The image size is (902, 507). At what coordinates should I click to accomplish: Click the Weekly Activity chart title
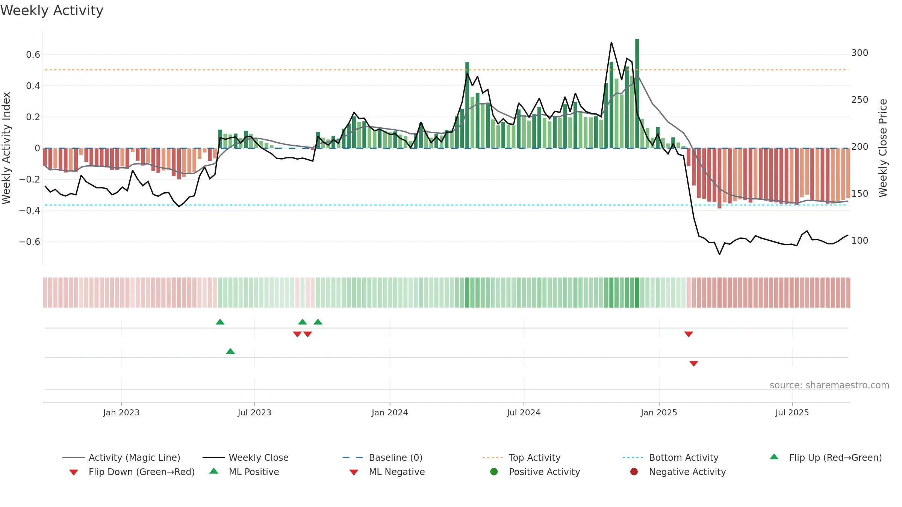(52, 11)
